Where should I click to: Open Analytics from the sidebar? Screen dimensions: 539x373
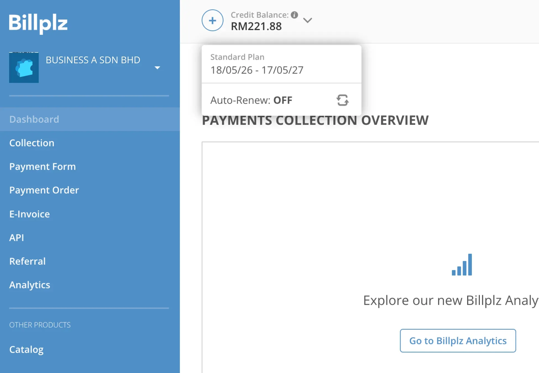pos(30,285)
